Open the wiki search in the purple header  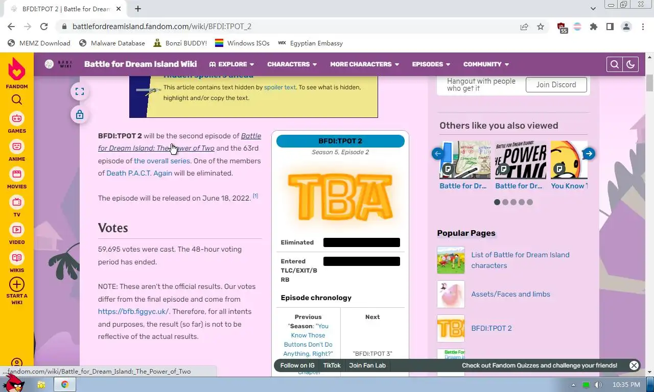tap(615, 64)
